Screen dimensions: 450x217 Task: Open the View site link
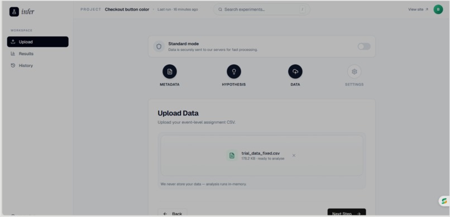click(x=418, y=9)
